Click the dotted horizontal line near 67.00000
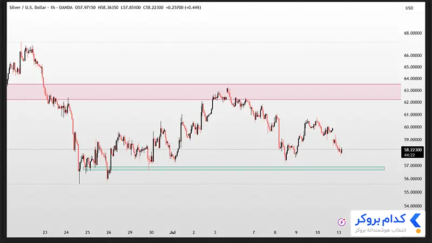Image resolution: width=432 pixels, height=243 pixels. point(204,42)
